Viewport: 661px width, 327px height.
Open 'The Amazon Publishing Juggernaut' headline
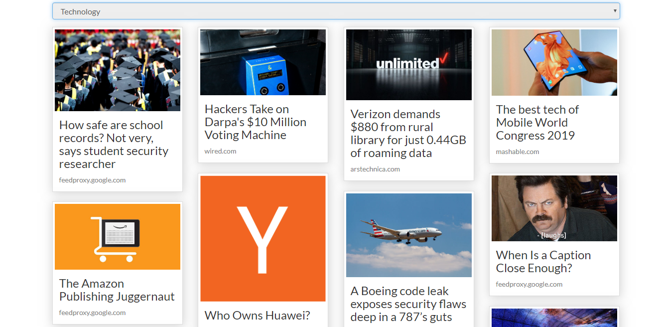click(x=117, y=290)
